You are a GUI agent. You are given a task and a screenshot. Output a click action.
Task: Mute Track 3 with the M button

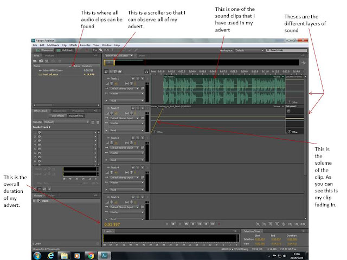[x=133, y=138]
